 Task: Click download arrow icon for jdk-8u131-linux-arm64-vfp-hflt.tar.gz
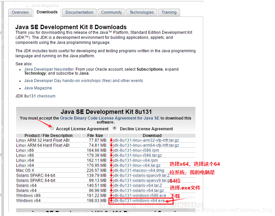tap(111, 145)
